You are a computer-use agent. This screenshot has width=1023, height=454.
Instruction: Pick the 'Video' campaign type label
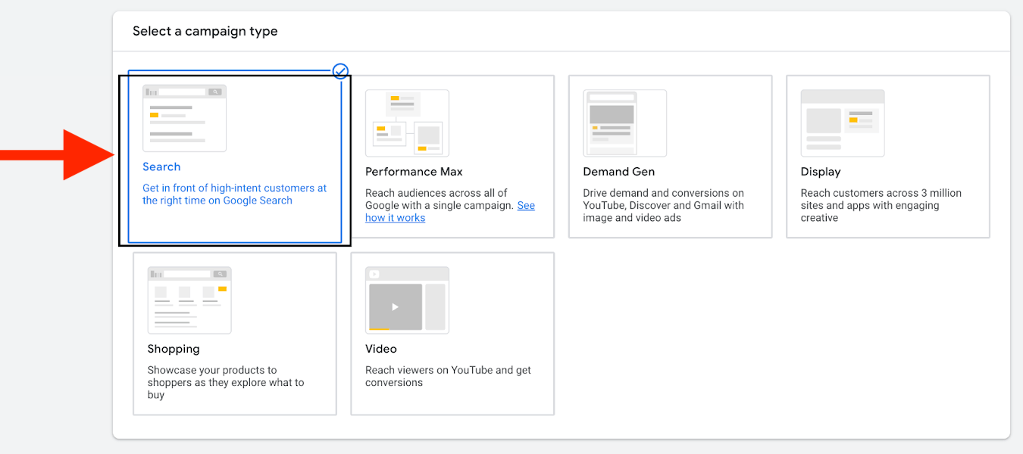pos(380,349)
